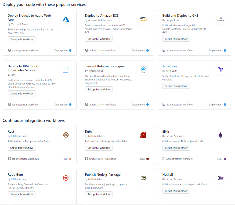Click the Elixir droplet logo icon

coord(220,135)
